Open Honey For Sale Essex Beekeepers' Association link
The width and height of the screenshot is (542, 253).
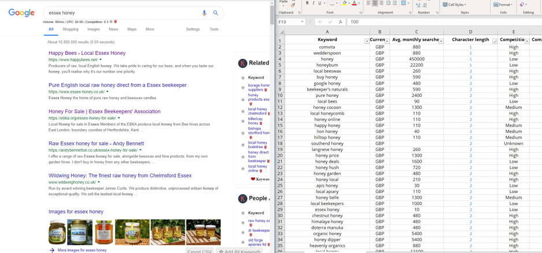104,111
